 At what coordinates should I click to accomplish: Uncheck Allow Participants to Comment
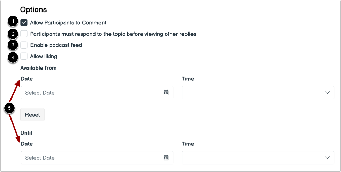[24, 23]
